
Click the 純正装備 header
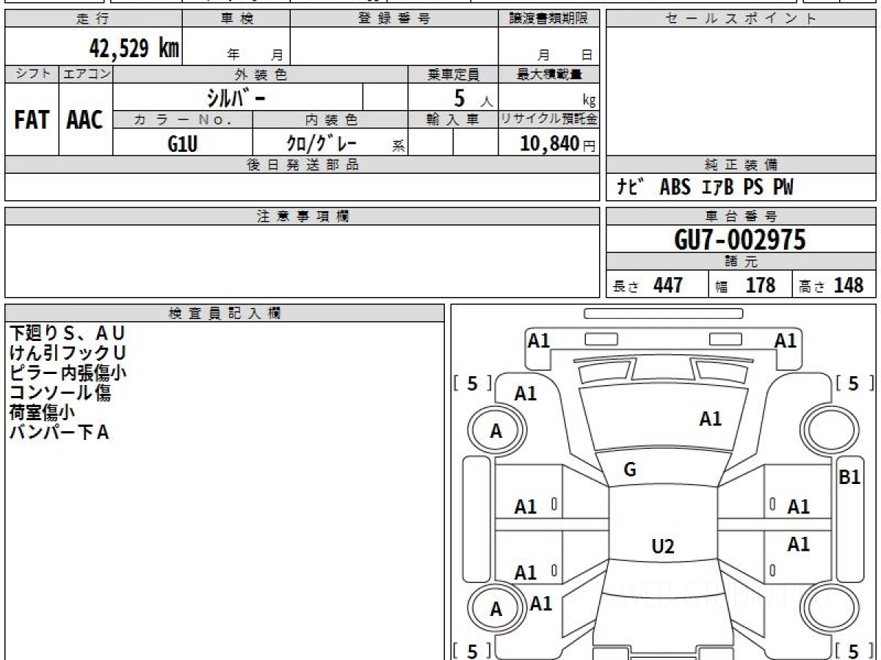[741, 165]
